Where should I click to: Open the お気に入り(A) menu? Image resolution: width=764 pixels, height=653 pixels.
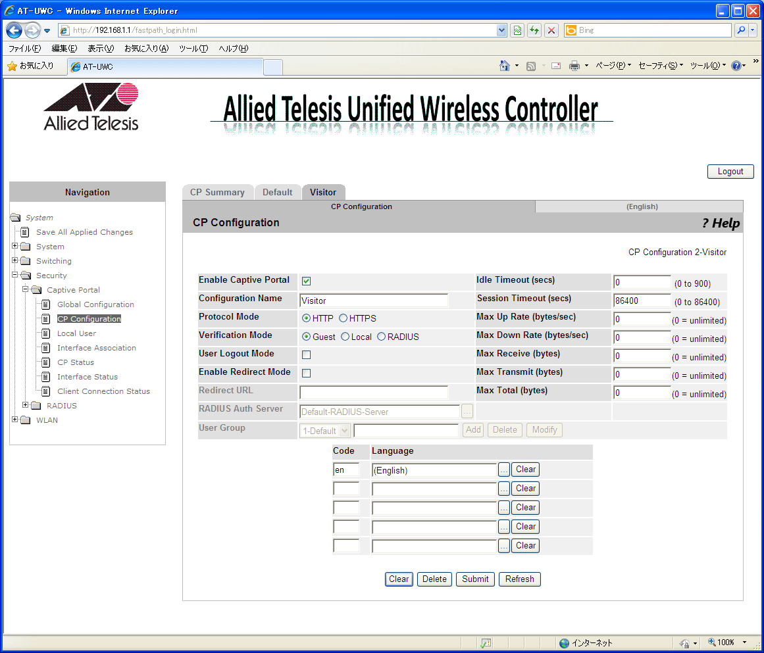click(x=146, y=48)
